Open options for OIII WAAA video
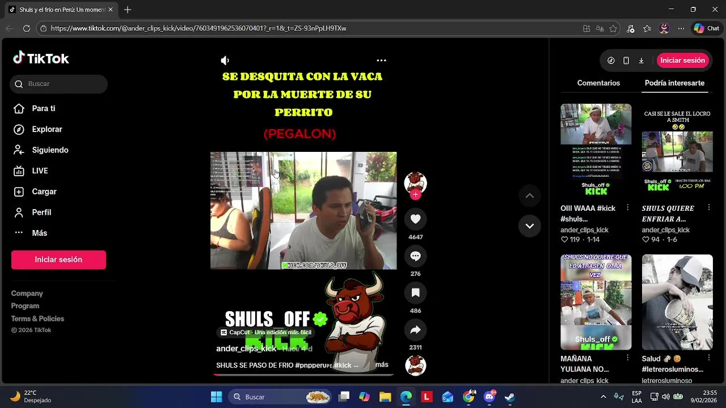Viewport: 726px width, 408px height. 627,208
